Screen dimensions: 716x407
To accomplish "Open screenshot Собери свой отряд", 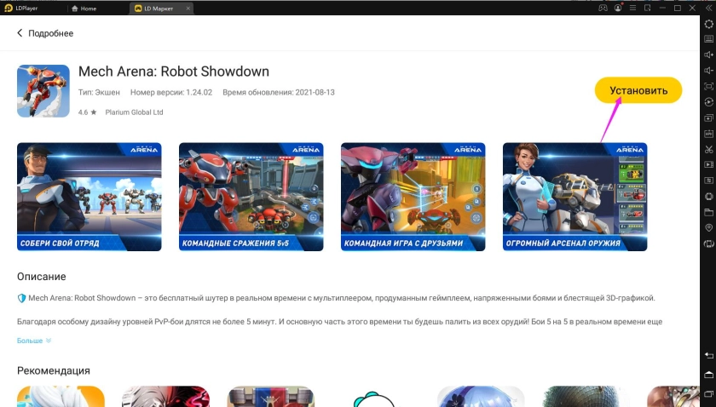I will pos(89,197).
